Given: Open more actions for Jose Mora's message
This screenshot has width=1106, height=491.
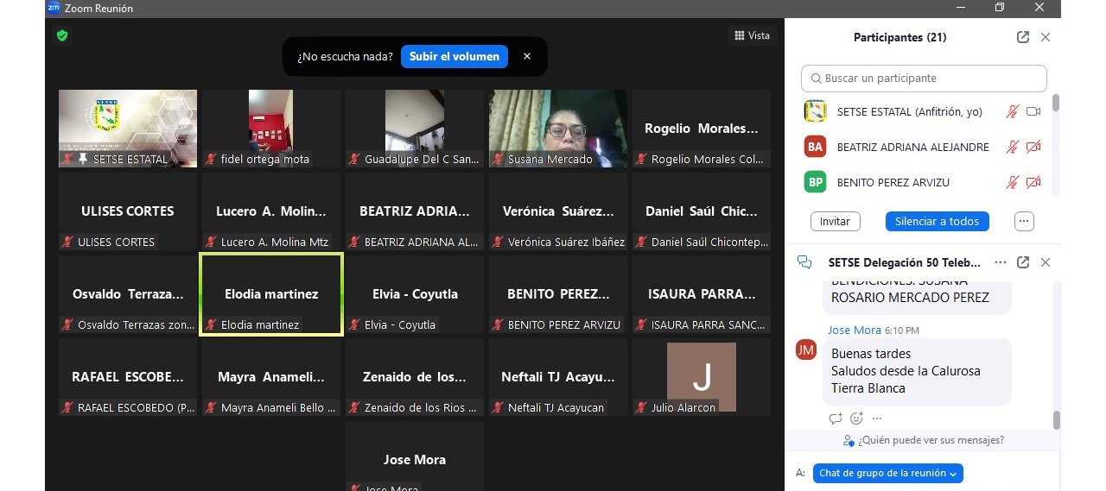Looking at the screenshot, I should tap(877, 419).
